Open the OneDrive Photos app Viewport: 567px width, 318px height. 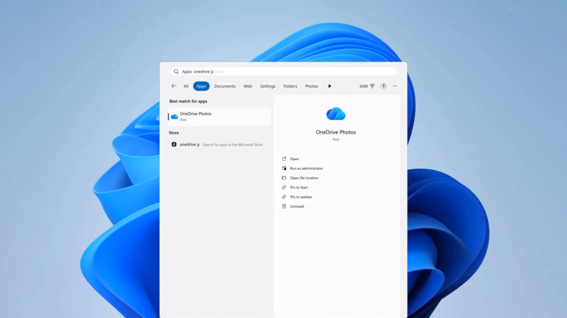pyautogui.click(x=294, y=159)
